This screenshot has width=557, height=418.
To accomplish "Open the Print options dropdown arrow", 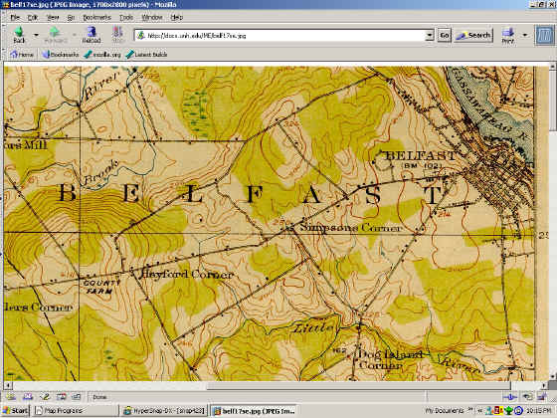I will 525,35.
